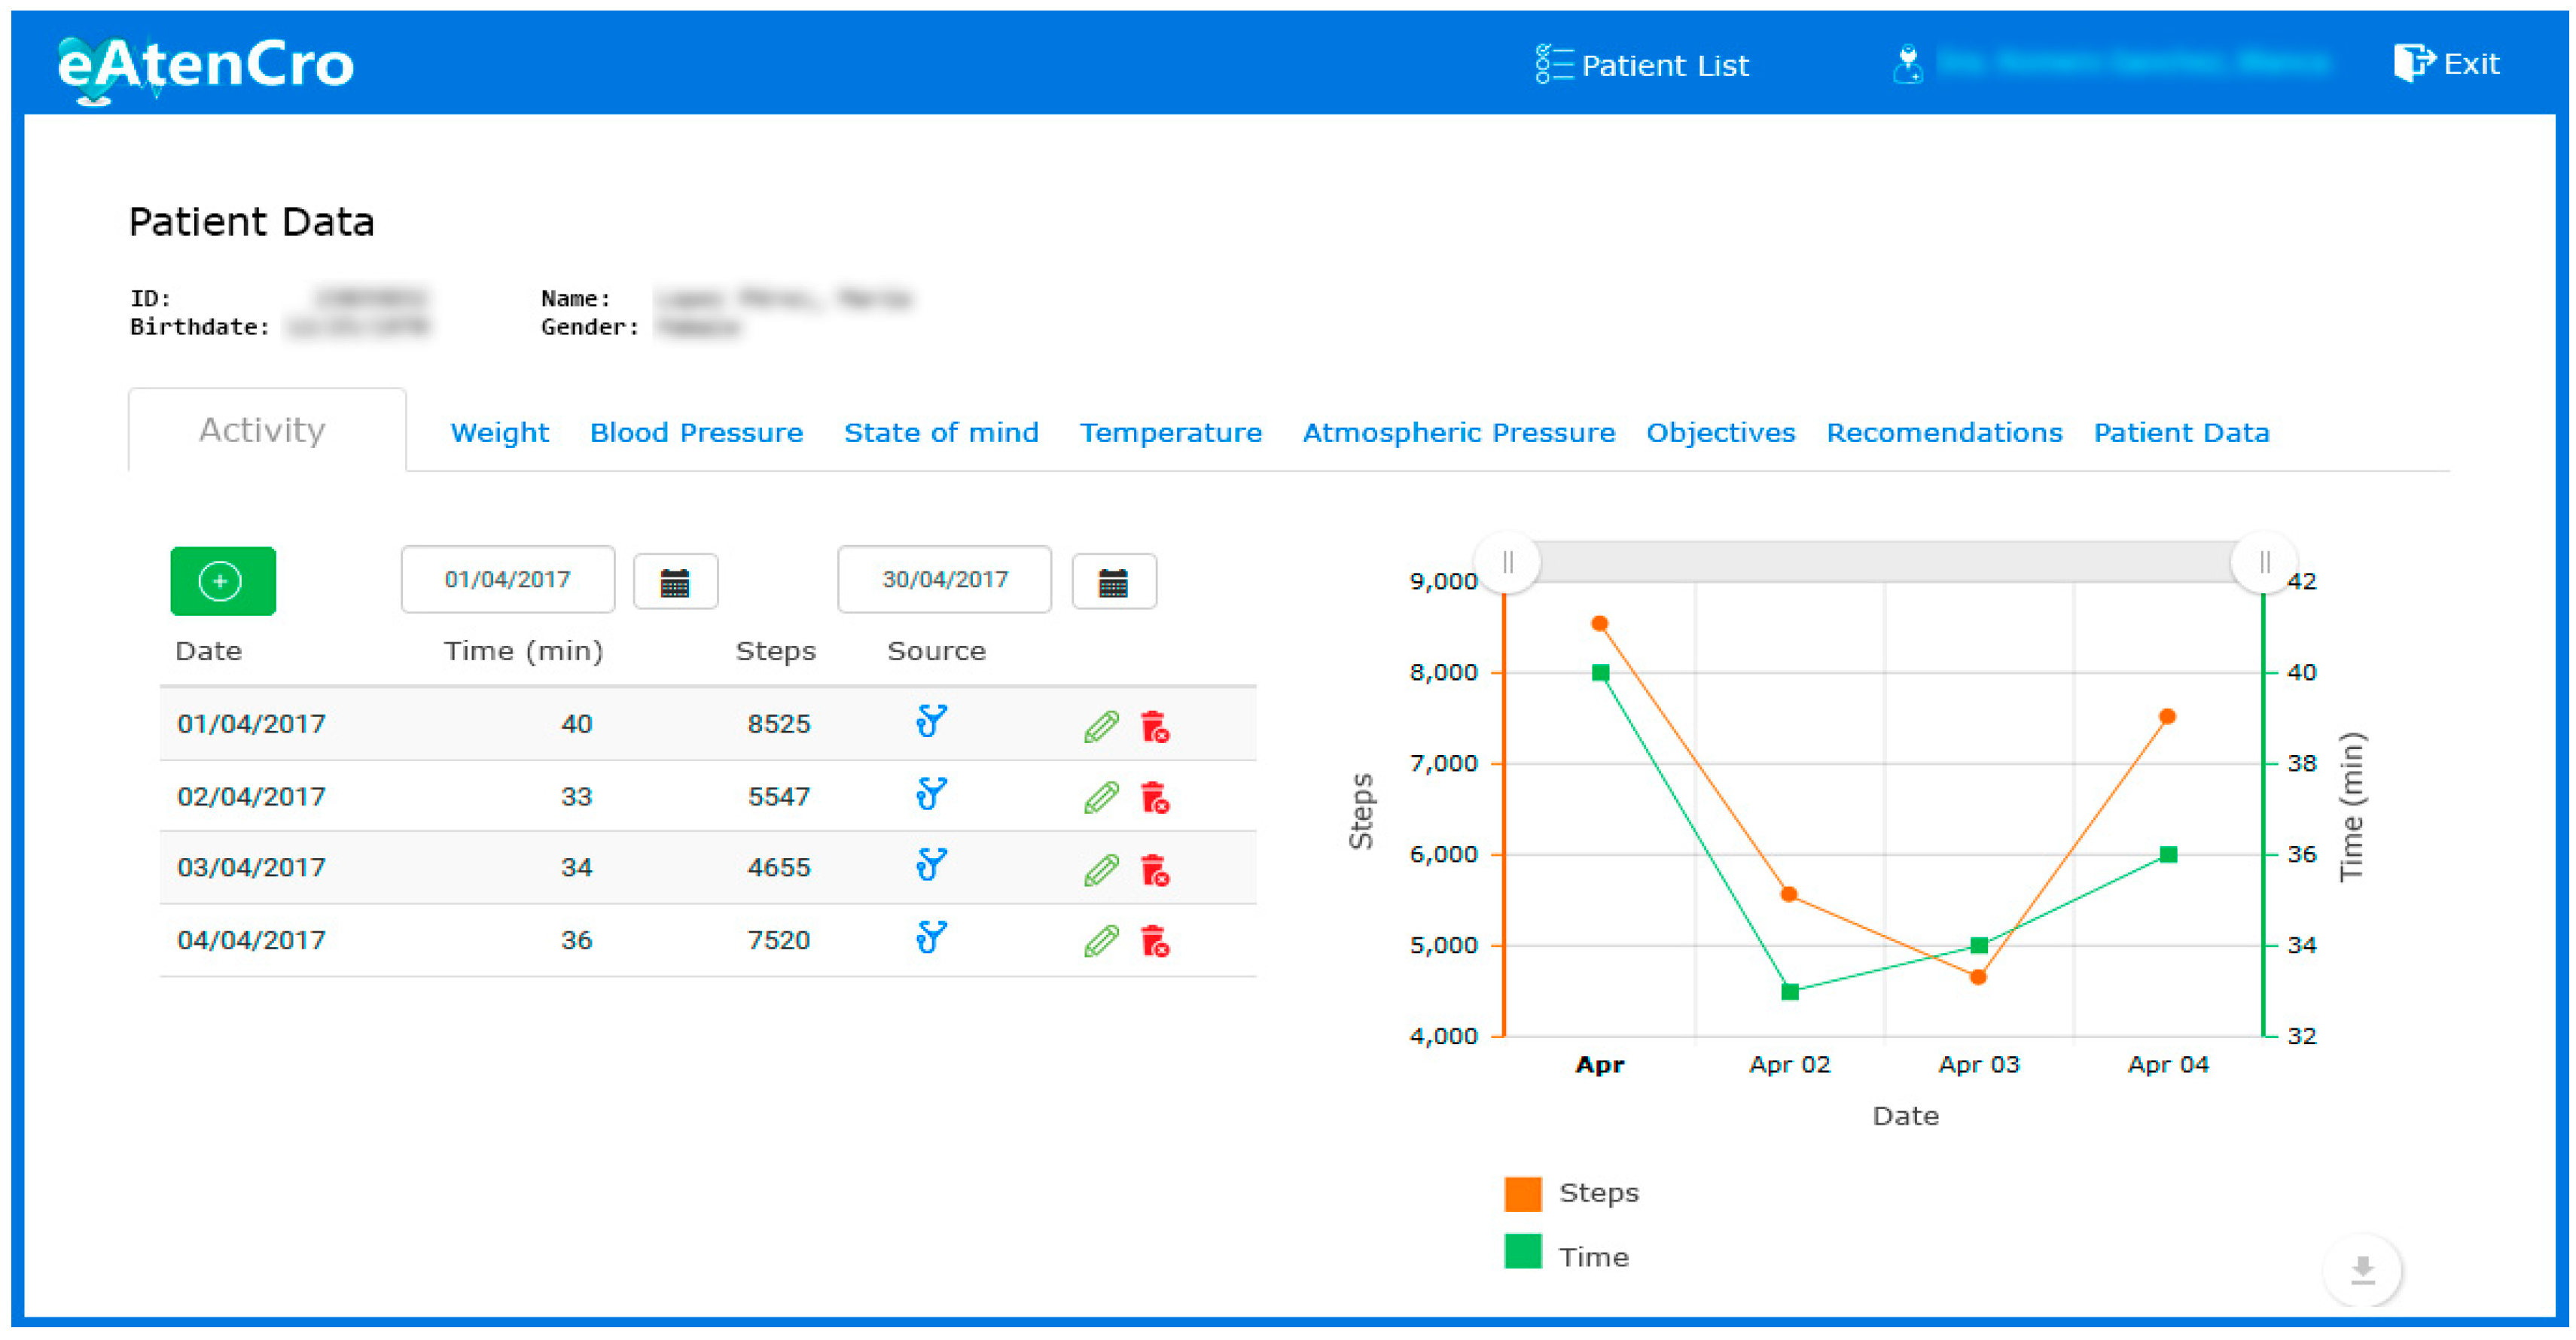Open the Blood Pressure tab

point(696,433)
